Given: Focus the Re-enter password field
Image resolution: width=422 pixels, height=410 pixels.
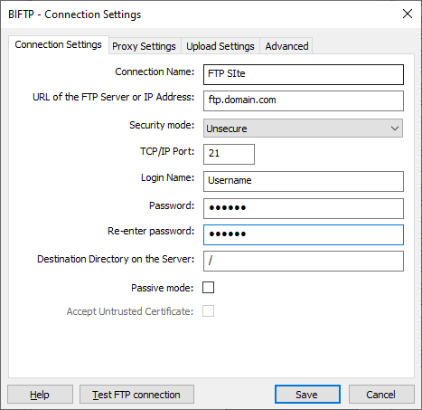Looking at the screenshot, I should click(304, 234).
